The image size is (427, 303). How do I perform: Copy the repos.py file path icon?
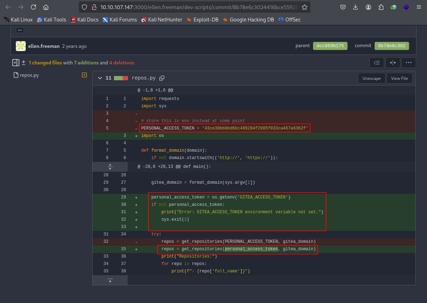[162, 78]
